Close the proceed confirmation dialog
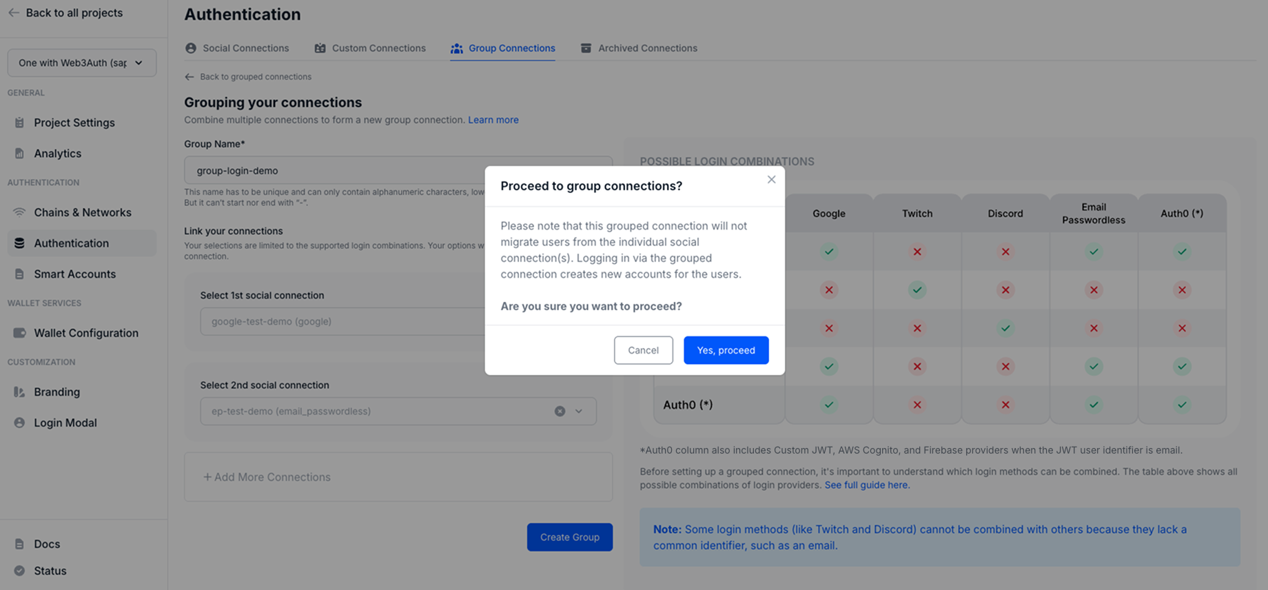1268x590 pixels. click(771, 180)
